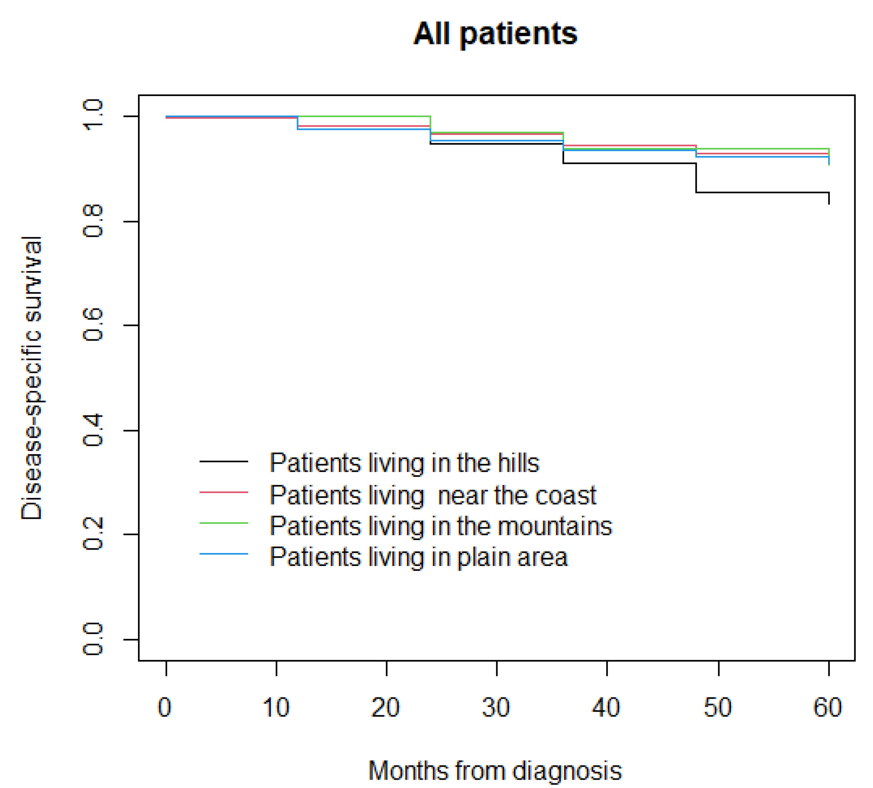
Task: Click the green legend line for mountains
Action: click(223, 523)
